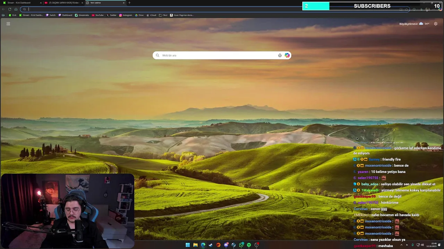Open the Twitch bookmark
This screenshot has width=444, height=249.
(x=51, y=15)
